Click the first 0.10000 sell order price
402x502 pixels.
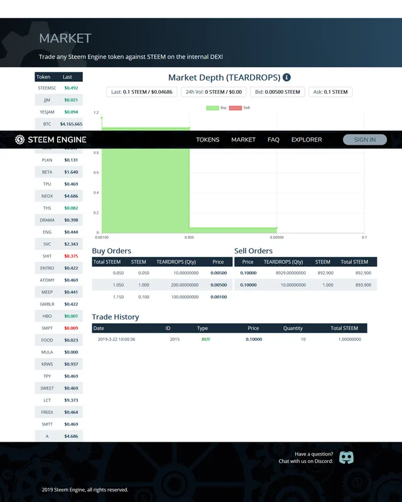coord(248,273)
